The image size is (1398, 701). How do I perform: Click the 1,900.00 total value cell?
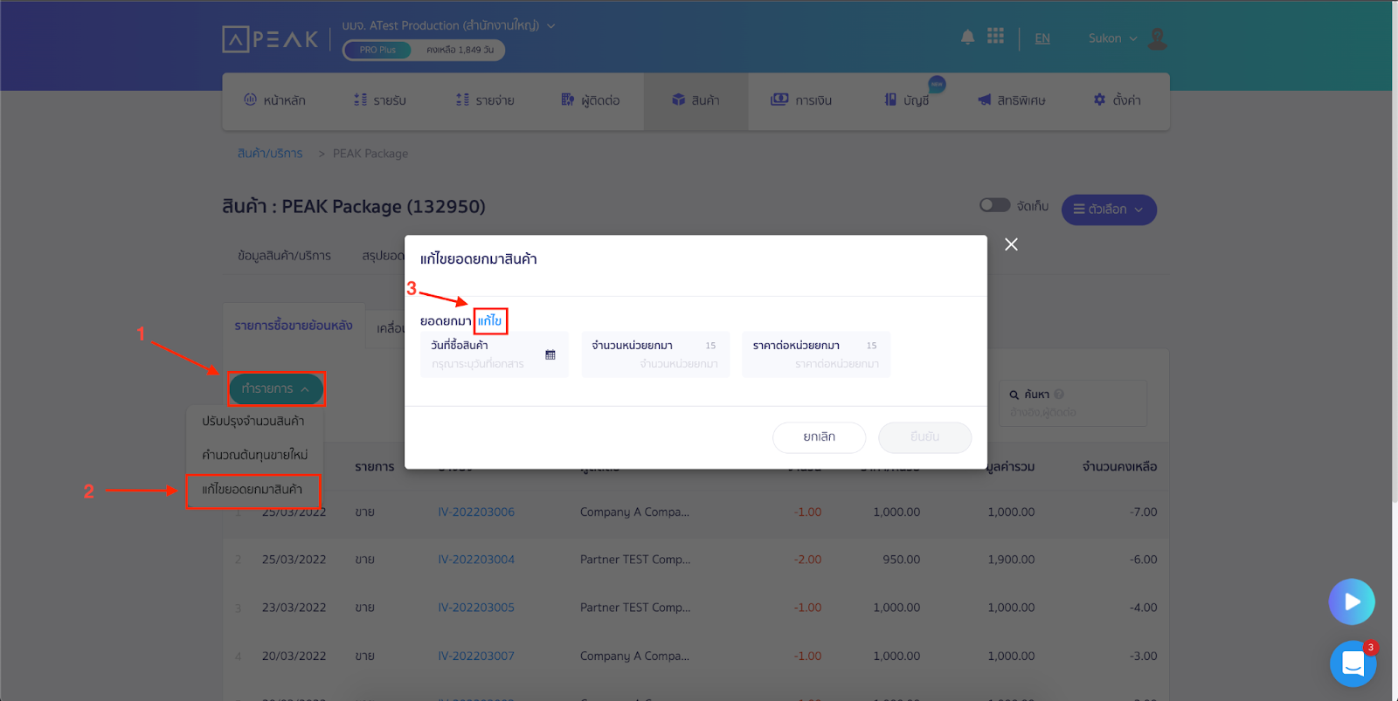click(x=1011, y=560)
